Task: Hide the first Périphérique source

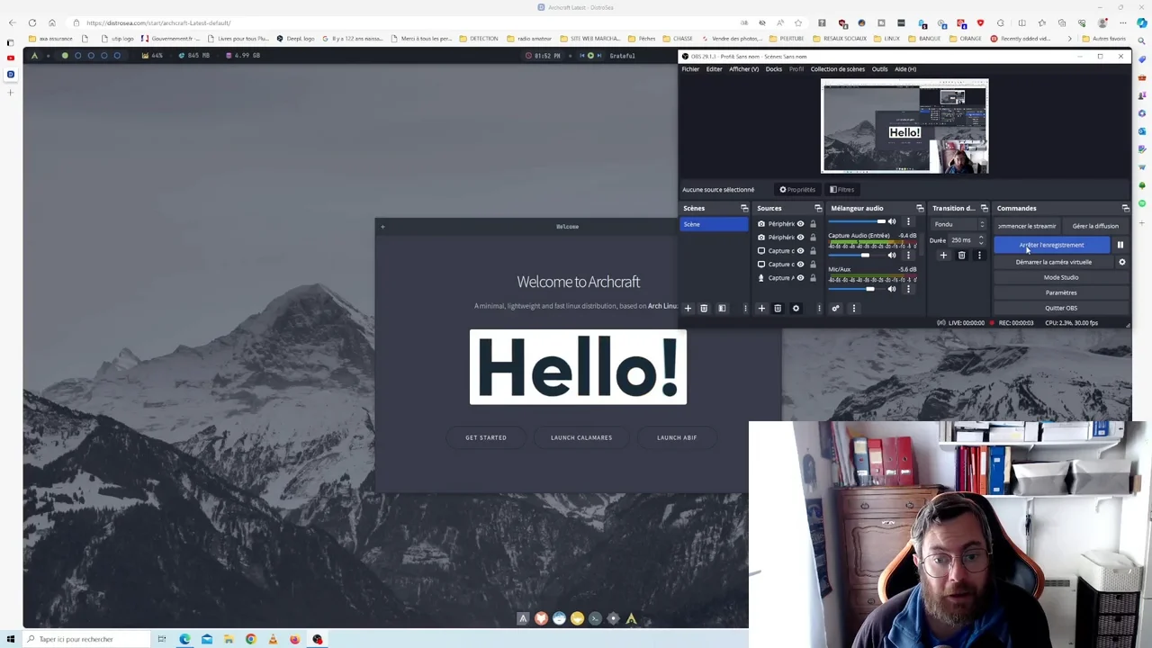Action: (800, 224)
